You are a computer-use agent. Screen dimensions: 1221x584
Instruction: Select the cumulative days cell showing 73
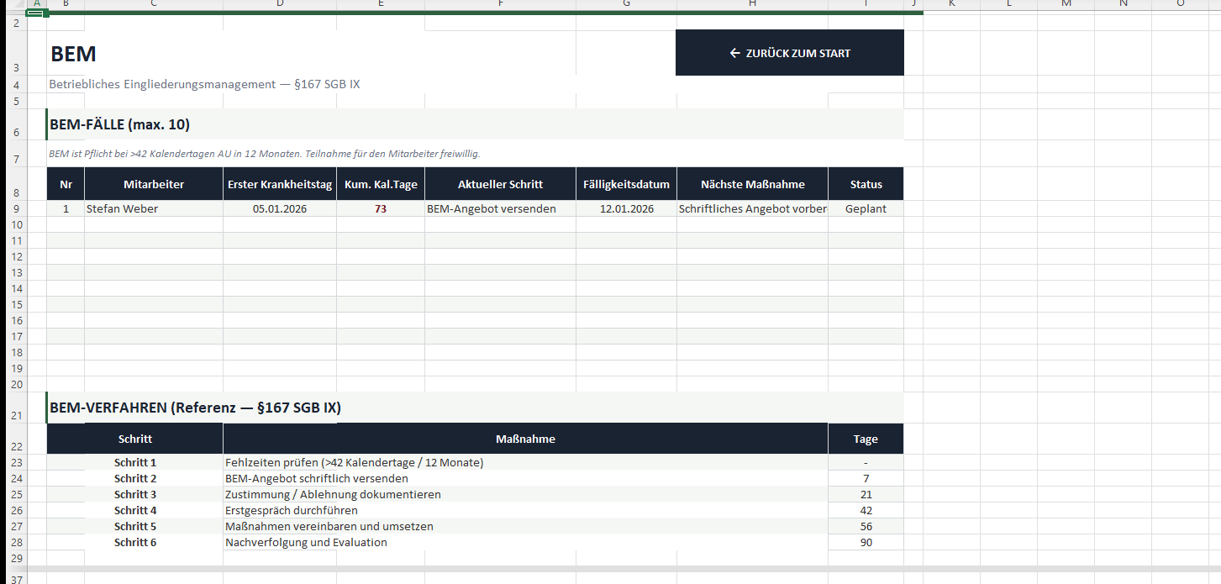pos(381,209)
